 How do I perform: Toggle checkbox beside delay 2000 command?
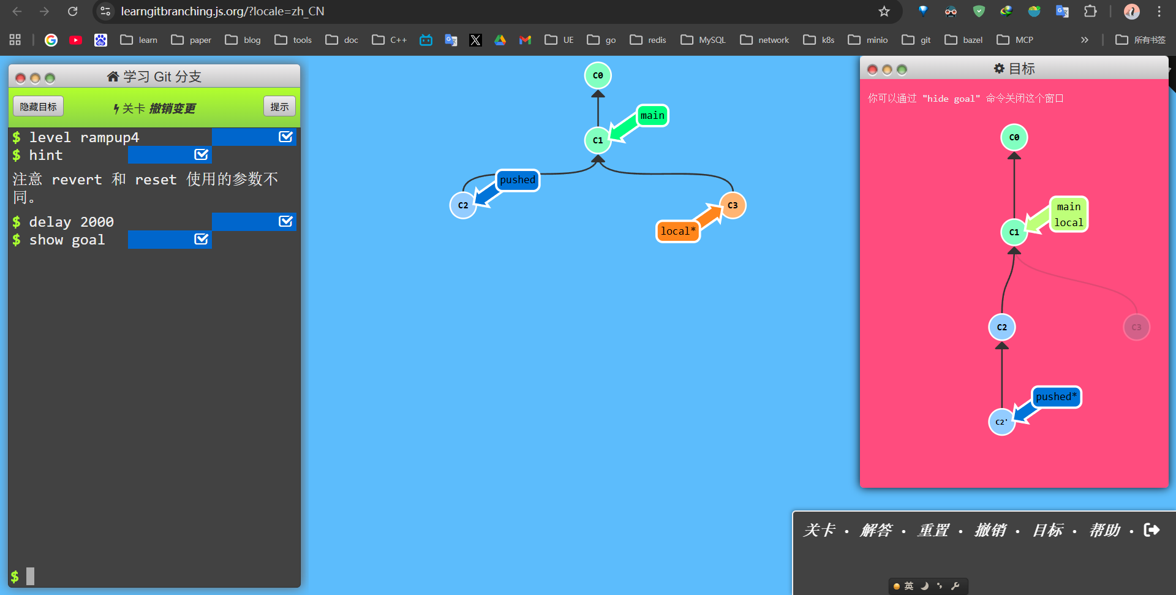285,221
